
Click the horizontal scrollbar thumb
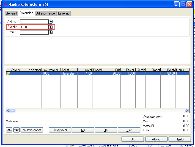(x=13, y=111)
